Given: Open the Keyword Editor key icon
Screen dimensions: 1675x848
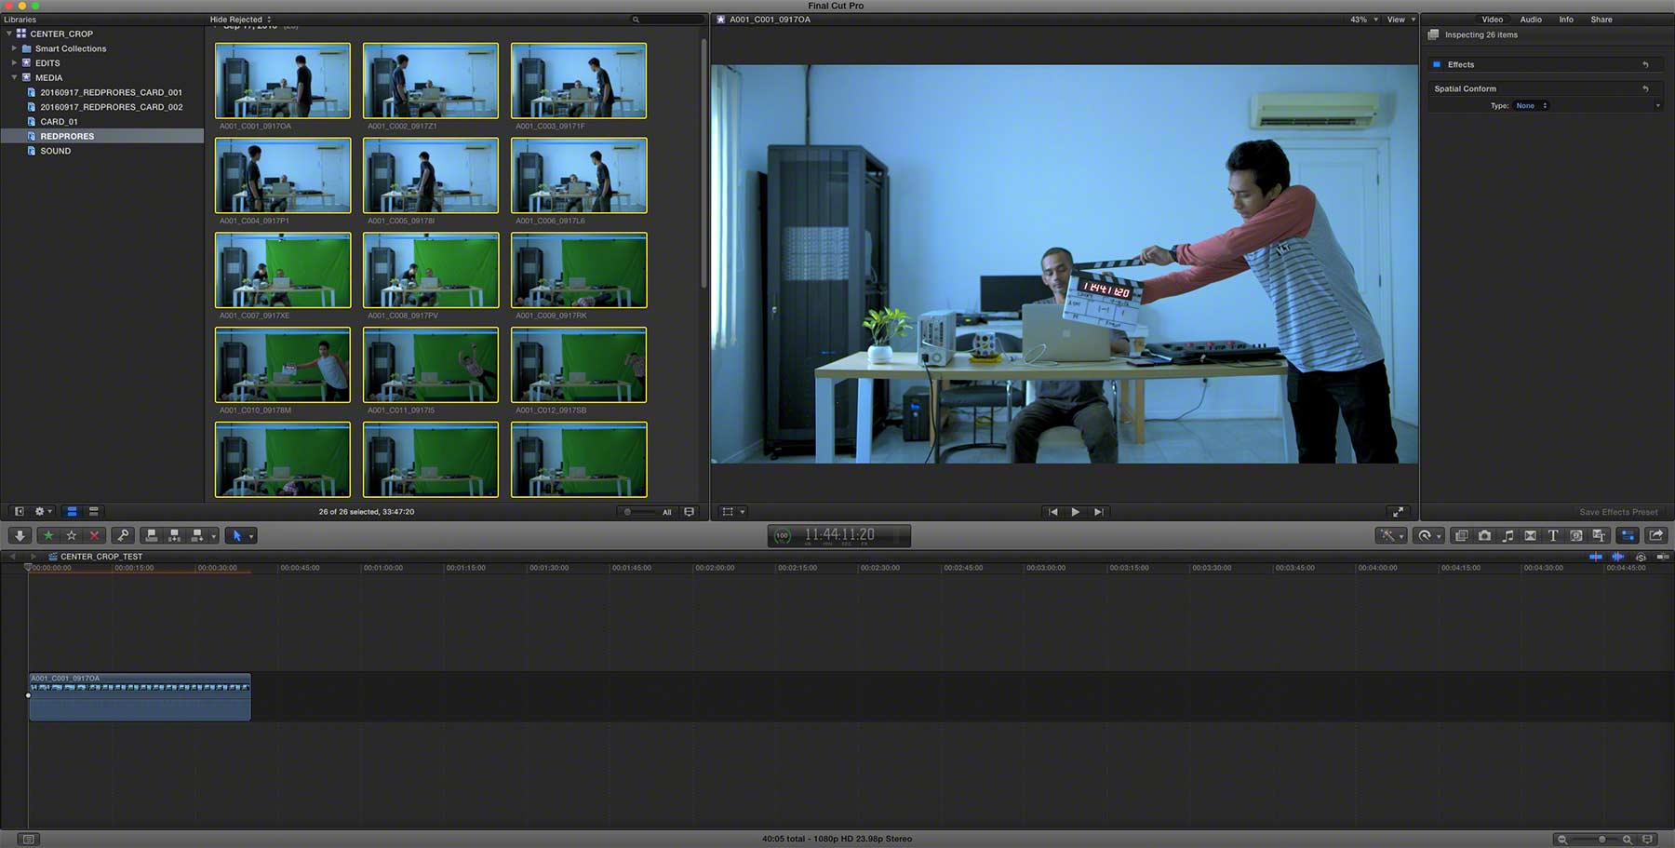Looking at the screenshot, I should click(x=122, y=535).
